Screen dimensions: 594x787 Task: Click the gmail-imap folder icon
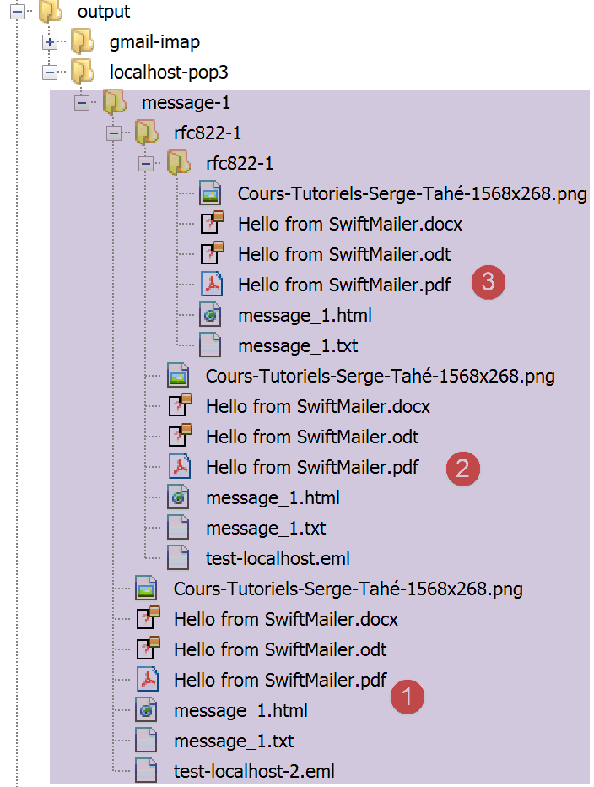[x=83, y=41]
